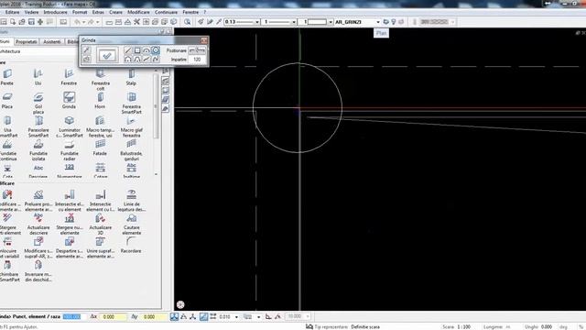Screen dimensions: 586x330
Task: Click the Impartire value field
Action: (x=197, y=59)
